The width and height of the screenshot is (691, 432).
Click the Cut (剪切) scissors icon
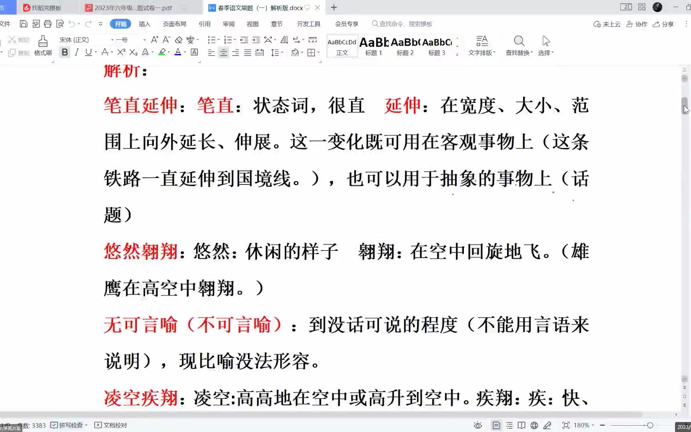coord(12,40)
